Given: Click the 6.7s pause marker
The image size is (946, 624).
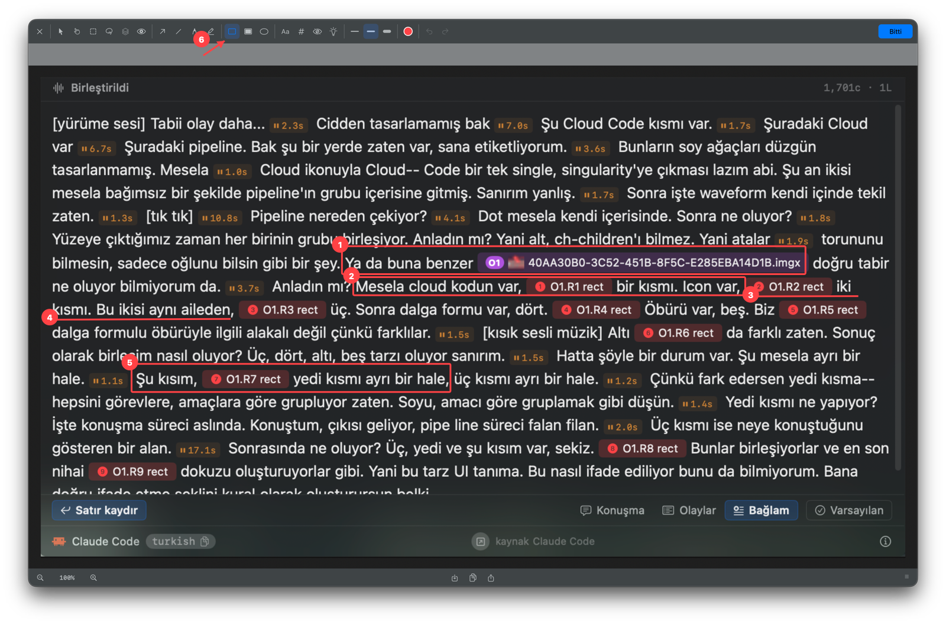Looking at the screenshot, I should [97, 149].
